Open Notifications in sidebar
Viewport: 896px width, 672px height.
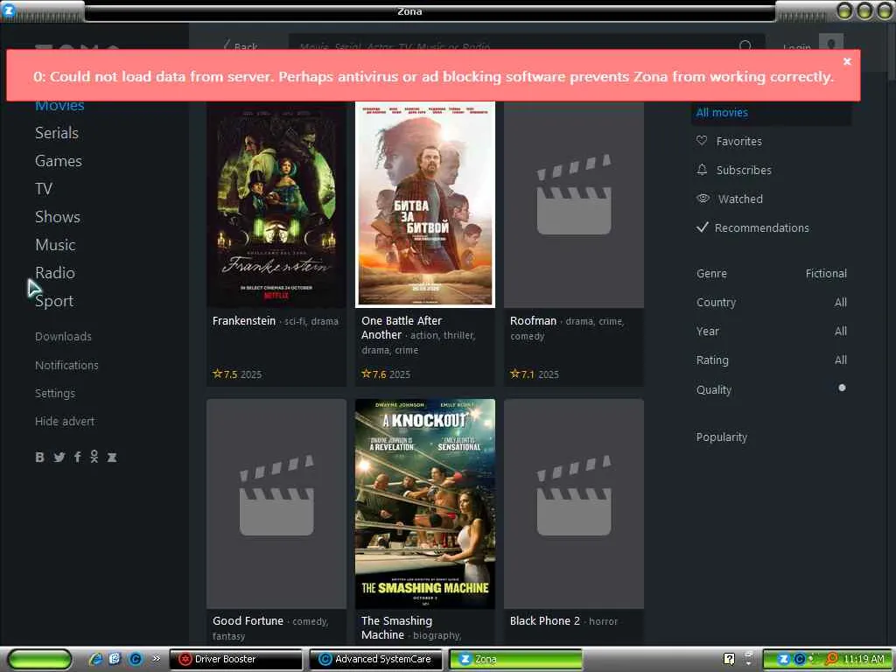pyautogui.click(x=66, y=365)
